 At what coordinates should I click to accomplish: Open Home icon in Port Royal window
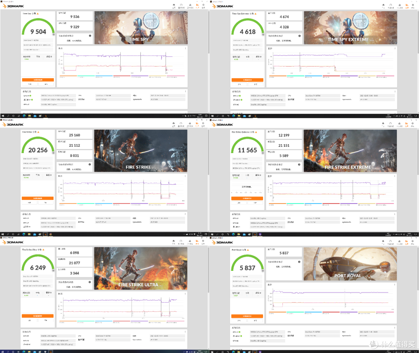coord(383,242)
